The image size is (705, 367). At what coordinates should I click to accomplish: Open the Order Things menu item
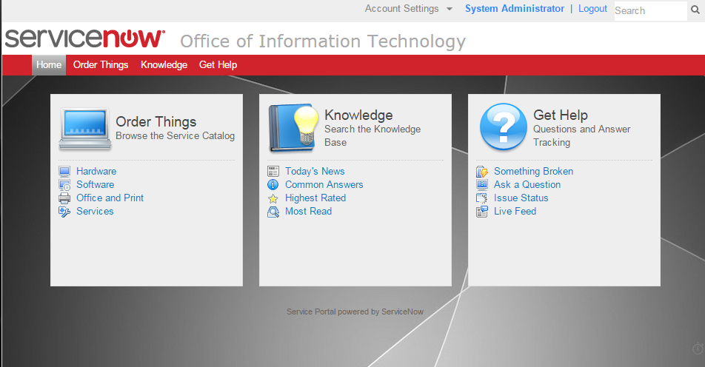click(101, 64)
